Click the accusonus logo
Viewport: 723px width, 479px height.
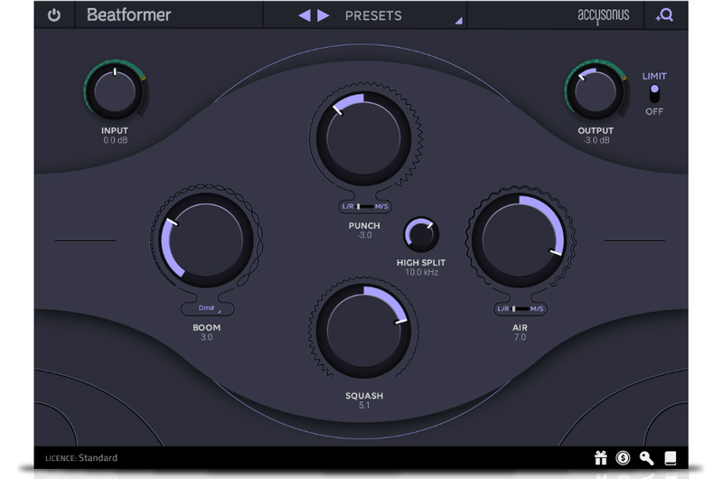tap(603, 15)
